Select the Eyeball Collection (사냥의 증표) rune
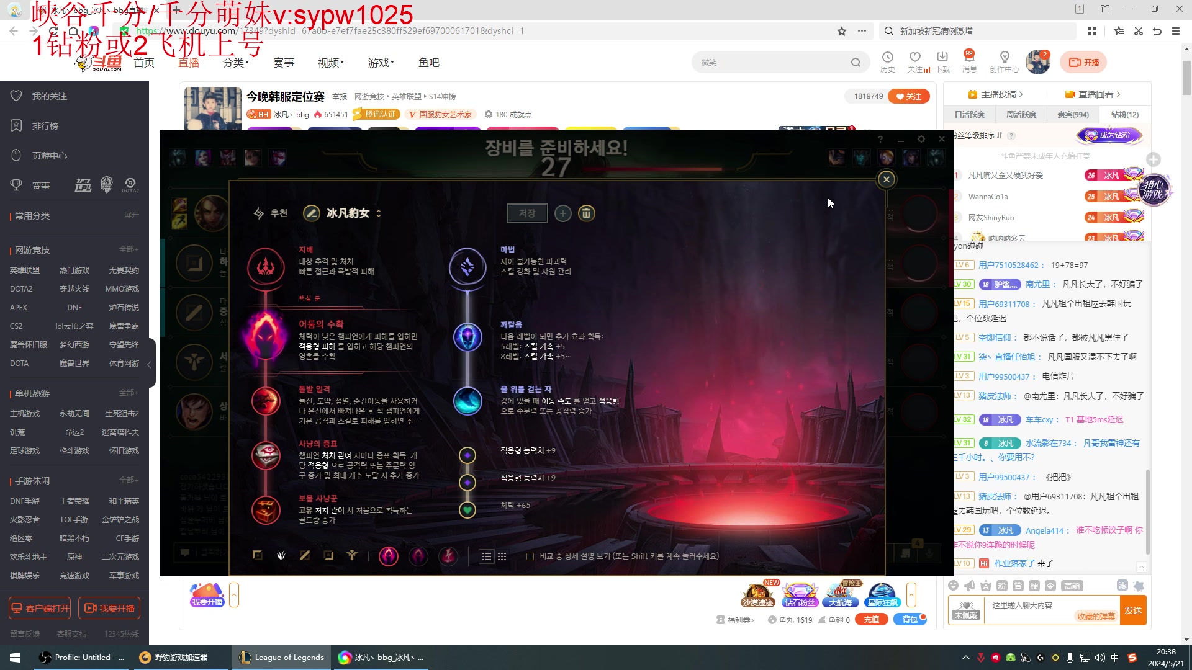1192x670 pixels. pyautogui.click(x=266, y=456)
